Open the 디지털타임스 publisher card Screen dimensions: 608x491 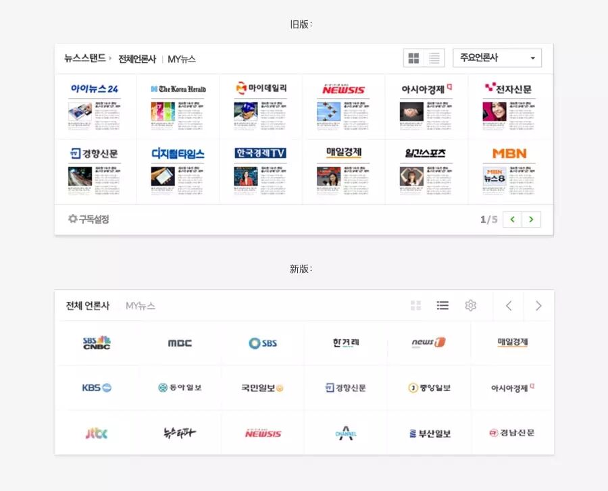[178, 172]
